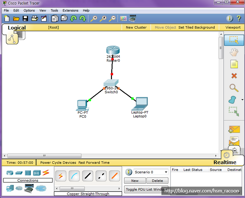Open the Edit menu
The image size is (245, 198).
[x=16, y=11]
